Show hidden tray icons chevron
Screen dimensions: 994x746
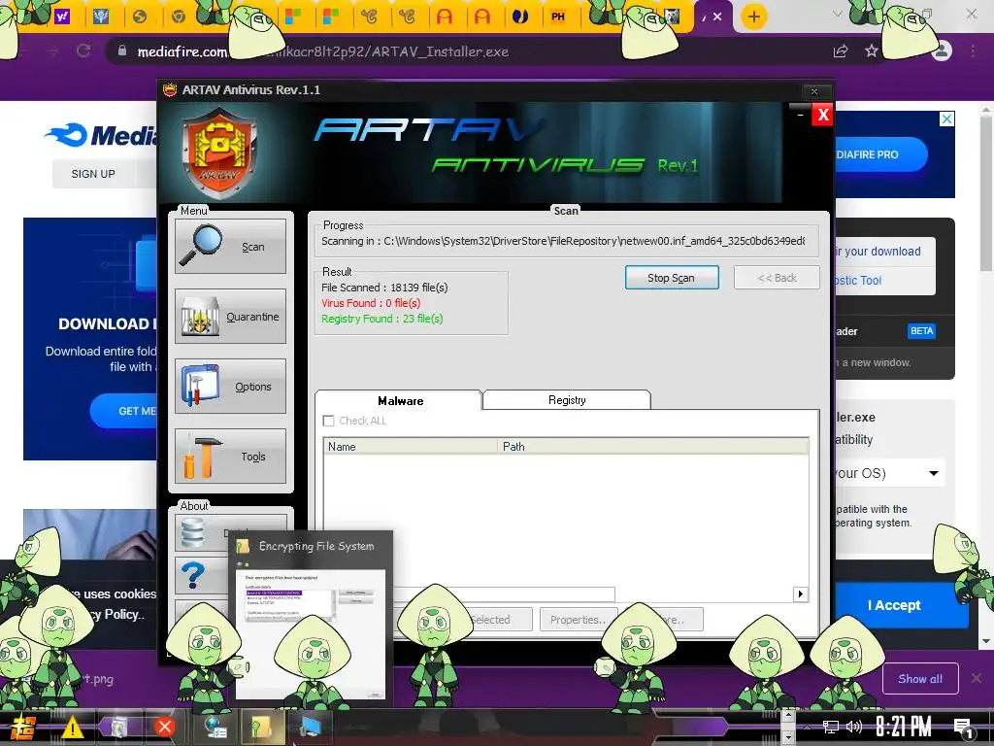point(807,727)
